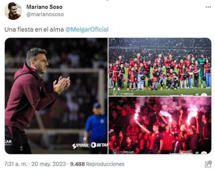Click the Betano logo in coach photo

pos(99,145)
